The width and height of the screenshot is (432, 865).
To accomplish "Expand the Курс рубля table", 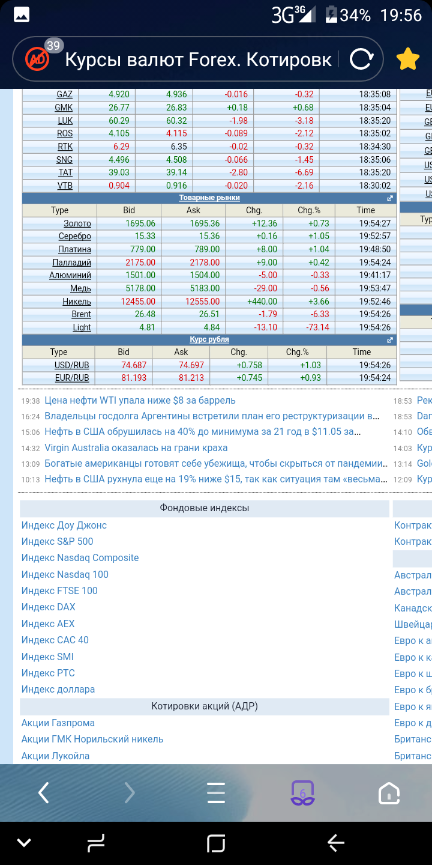I will 390,340.
